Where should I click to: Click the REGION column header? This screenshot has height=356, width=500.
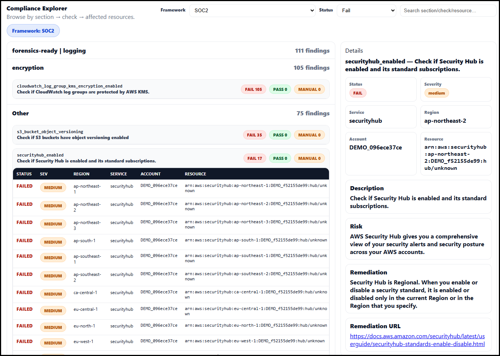coord(81,174)
